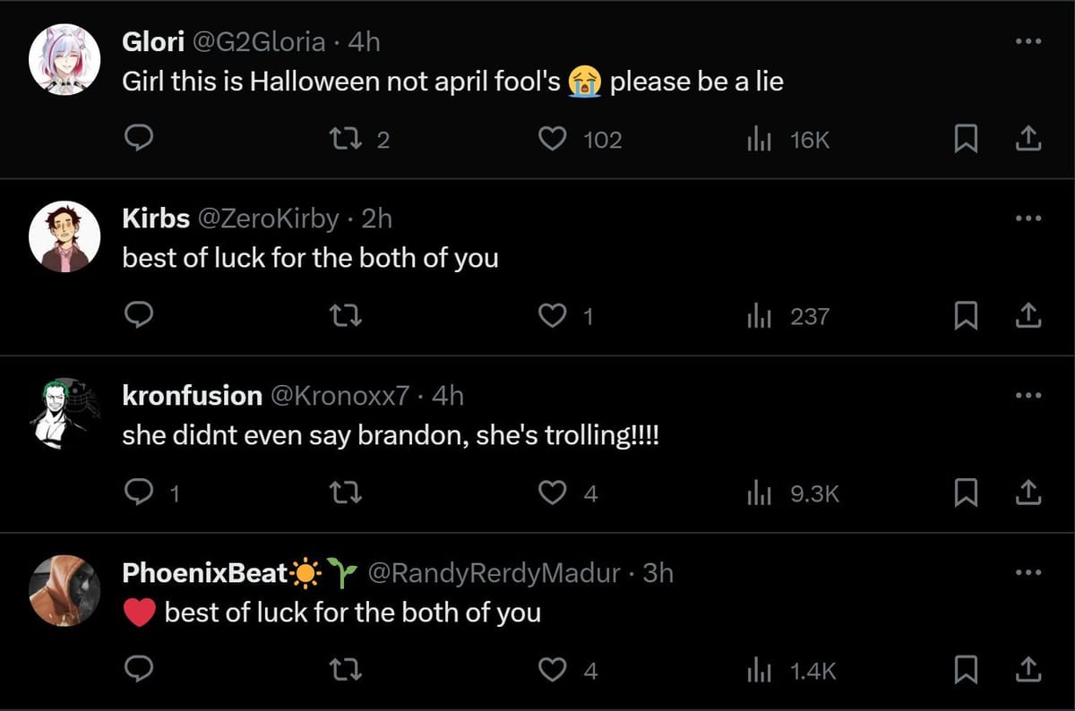Open more options on kronfusion's tweet

(1028, 395)
